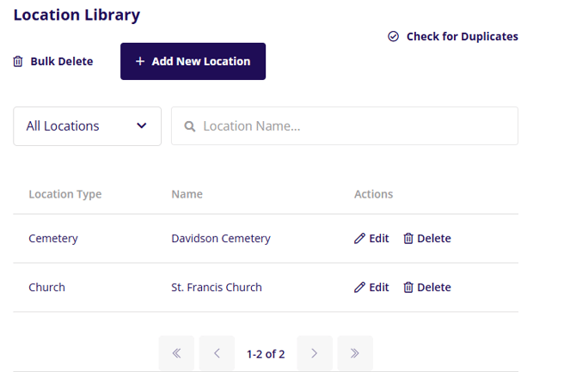Delete the St. Francis Church location

(x=427, y=288)
